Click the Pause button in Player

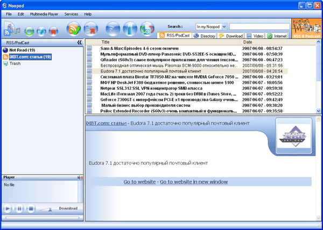(x=19, y=209)
